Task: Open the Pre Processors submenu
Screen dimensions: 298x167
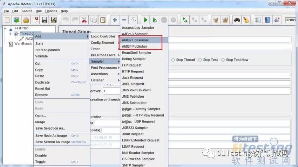Action: coord(105,55)
